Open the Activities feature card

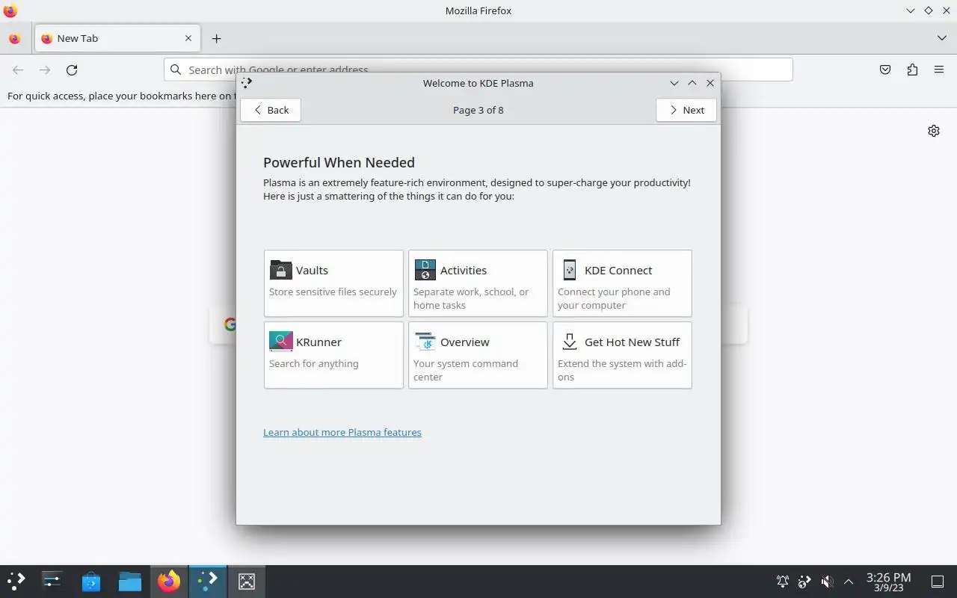478,283
